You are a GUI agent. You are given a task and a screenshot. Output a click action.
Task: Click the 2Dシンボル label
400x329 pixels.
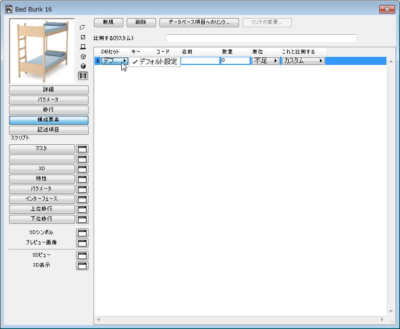click(x=41, y=232)
